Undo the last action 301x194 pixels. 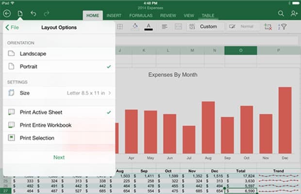pyautogui.click(x=33, y=14)
